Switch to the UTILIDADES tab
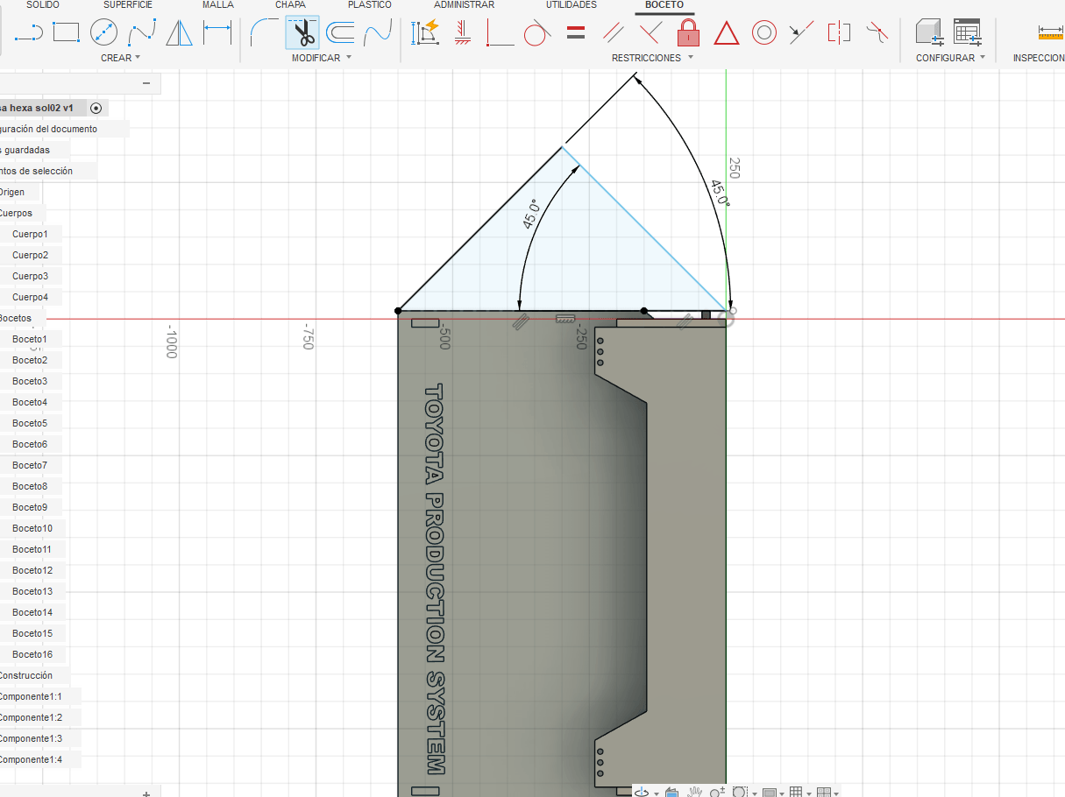Image resolution: width=1065 pixels, height=797 pixels. pyautogui.click(x=572, y=5)
